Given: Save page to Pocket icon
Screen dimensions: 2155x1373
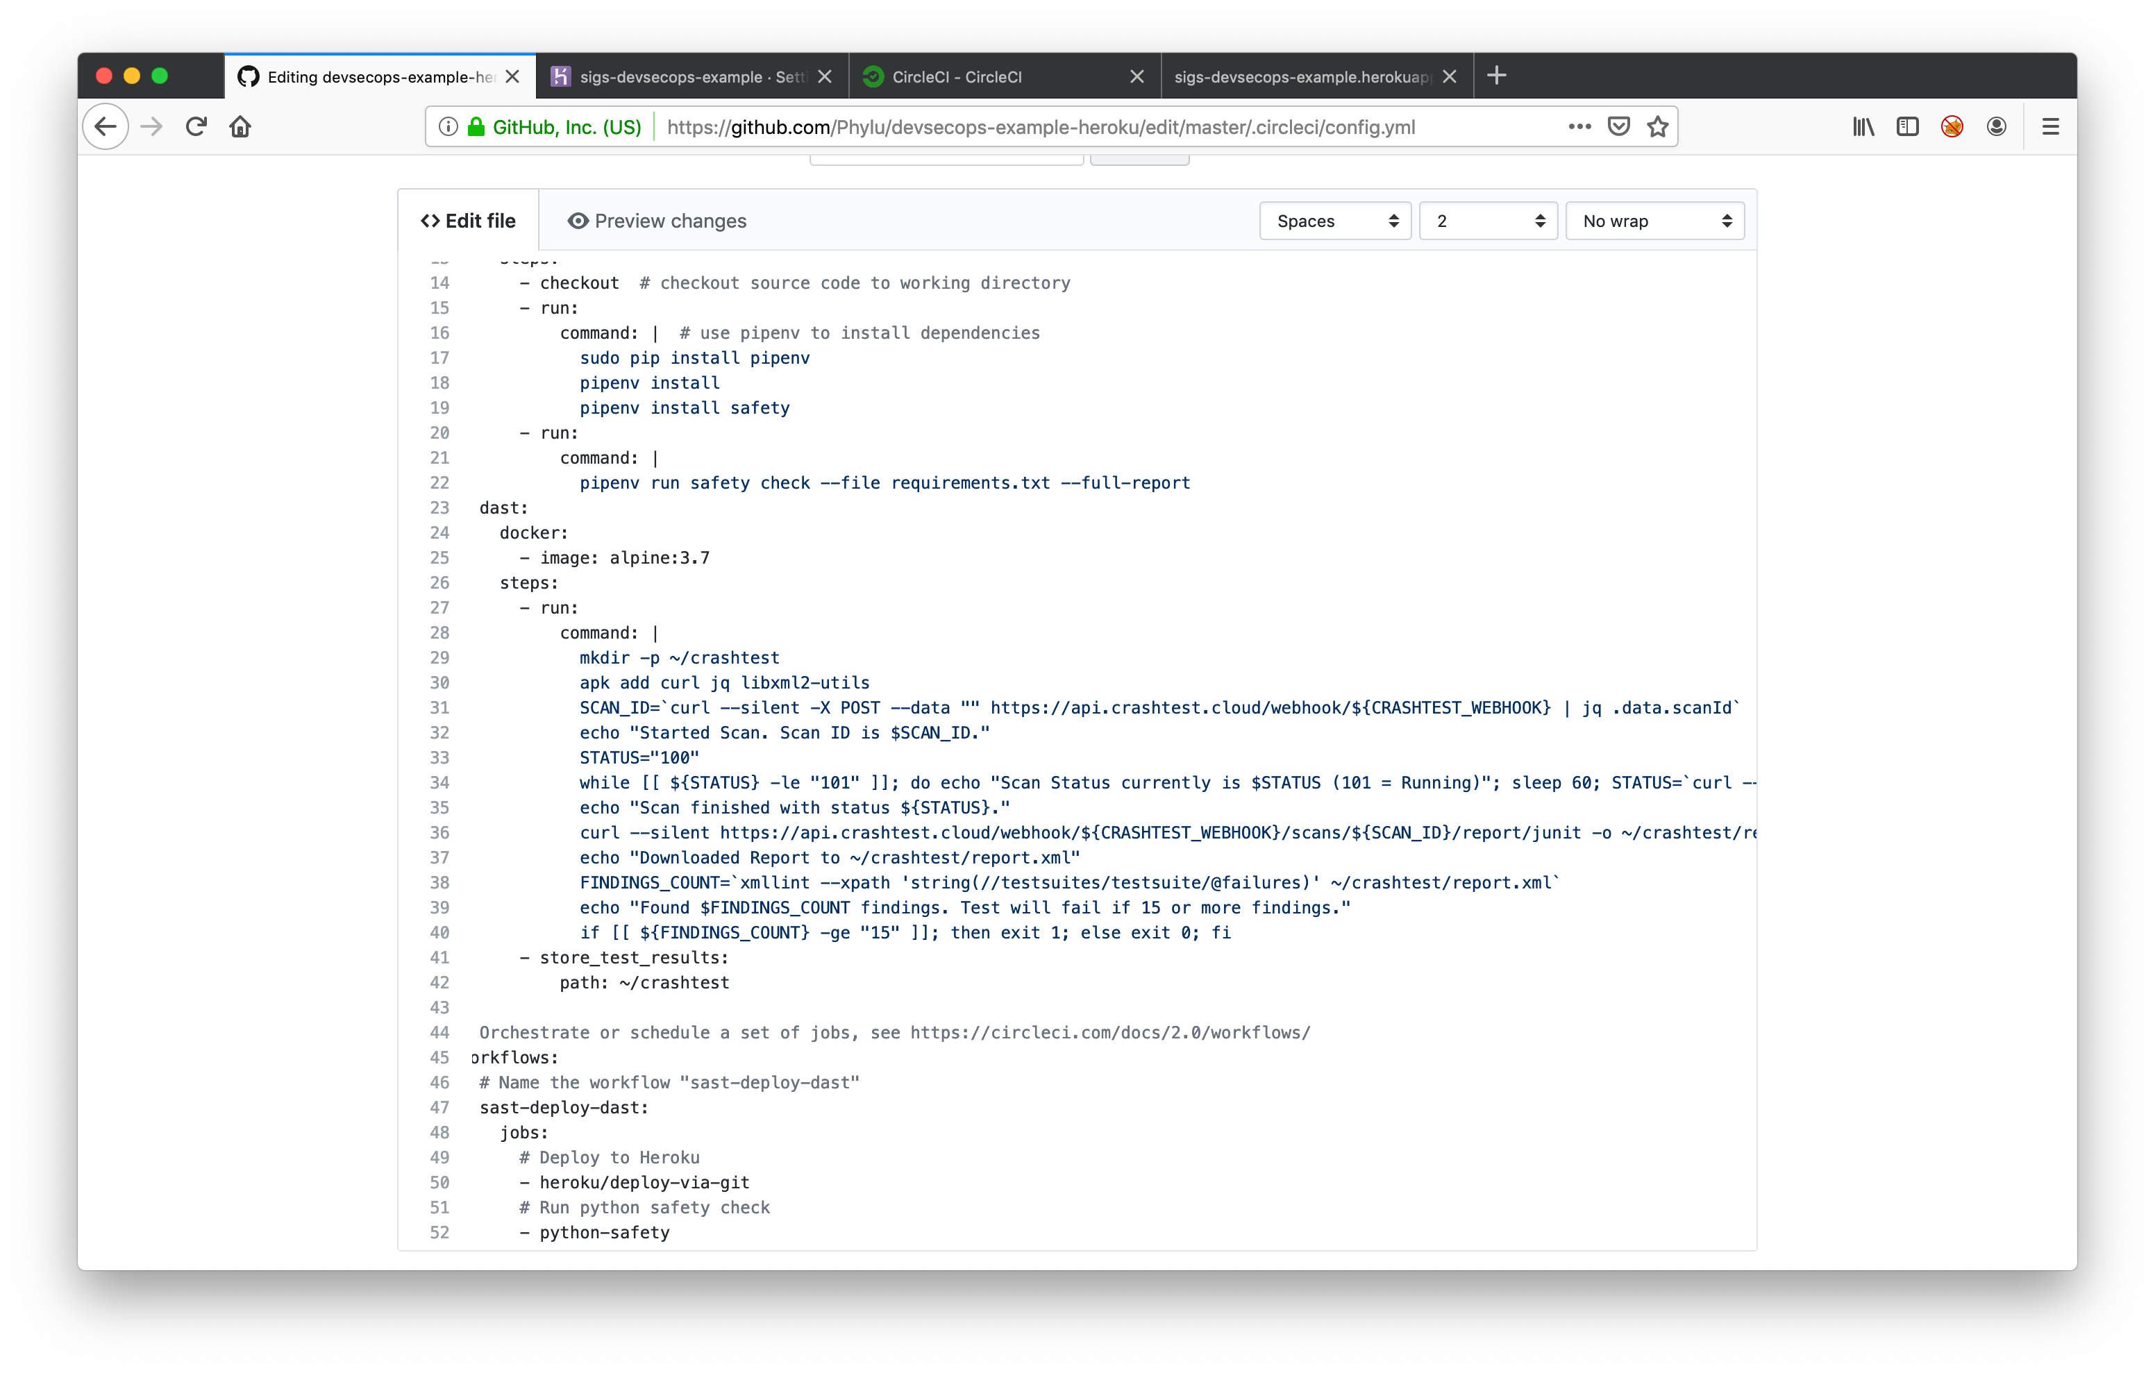Looking at the screenshot, I should point(1618,127).
